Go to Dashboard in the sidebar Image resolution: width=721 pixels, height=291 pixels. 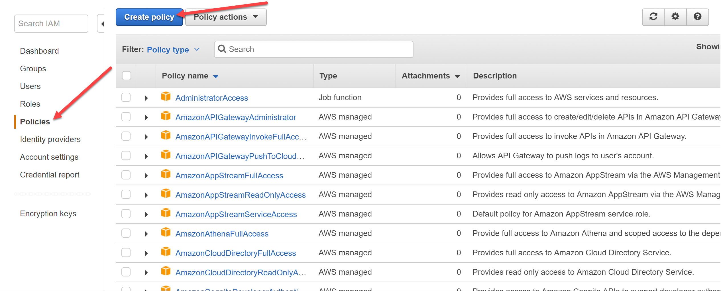click(39, 51)
